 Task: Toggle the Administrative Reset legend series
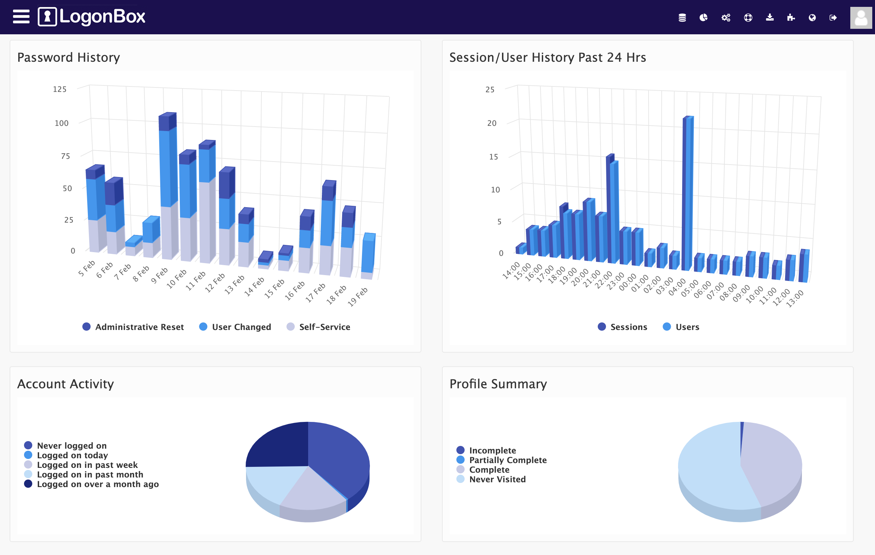[133, 327]
